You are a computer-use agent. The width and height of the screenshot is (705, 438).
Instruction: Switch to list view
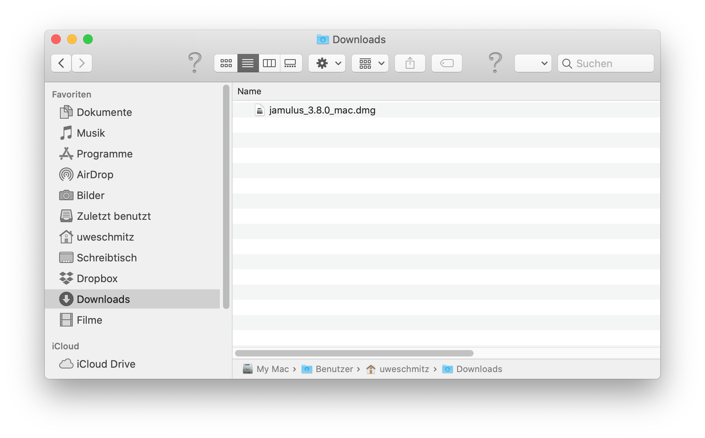pos(248,63)
